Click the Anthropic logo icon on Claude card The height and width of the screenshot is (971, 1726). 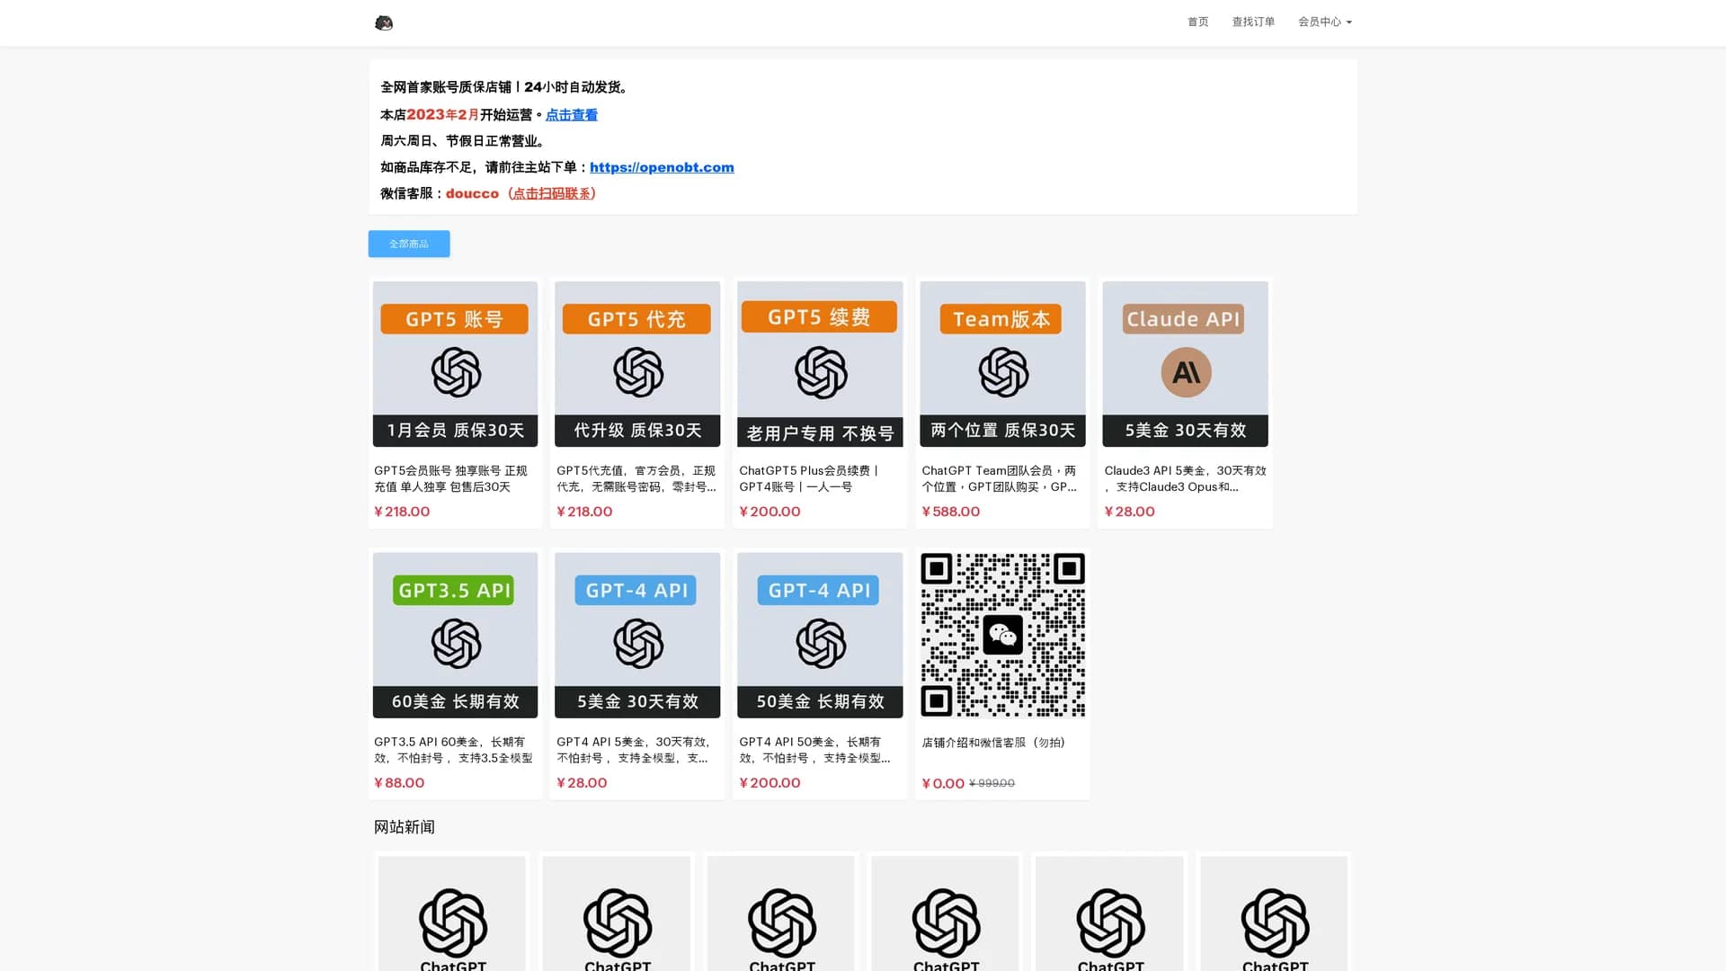[x=1186, y=372]
